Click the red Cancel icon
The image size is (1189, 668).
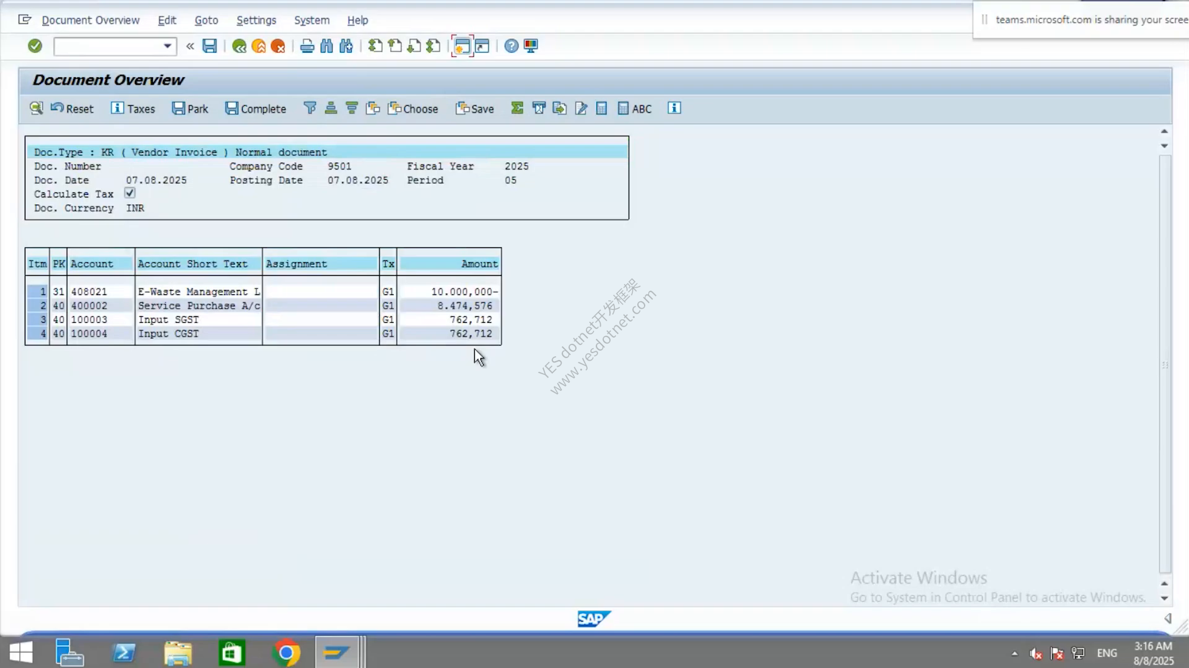tap(278, 46)
